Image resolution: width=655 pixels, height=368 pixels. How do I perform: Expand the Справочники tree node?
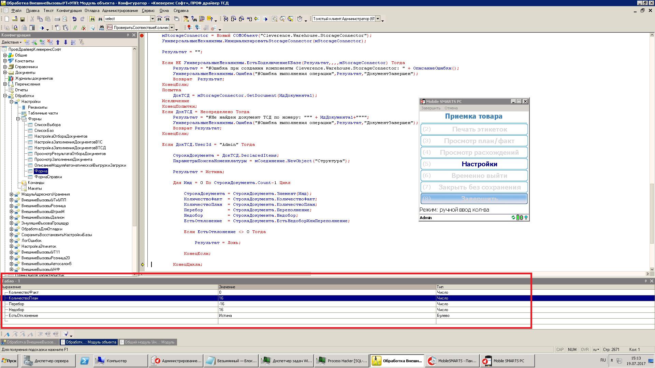click(x=5, y=67)
